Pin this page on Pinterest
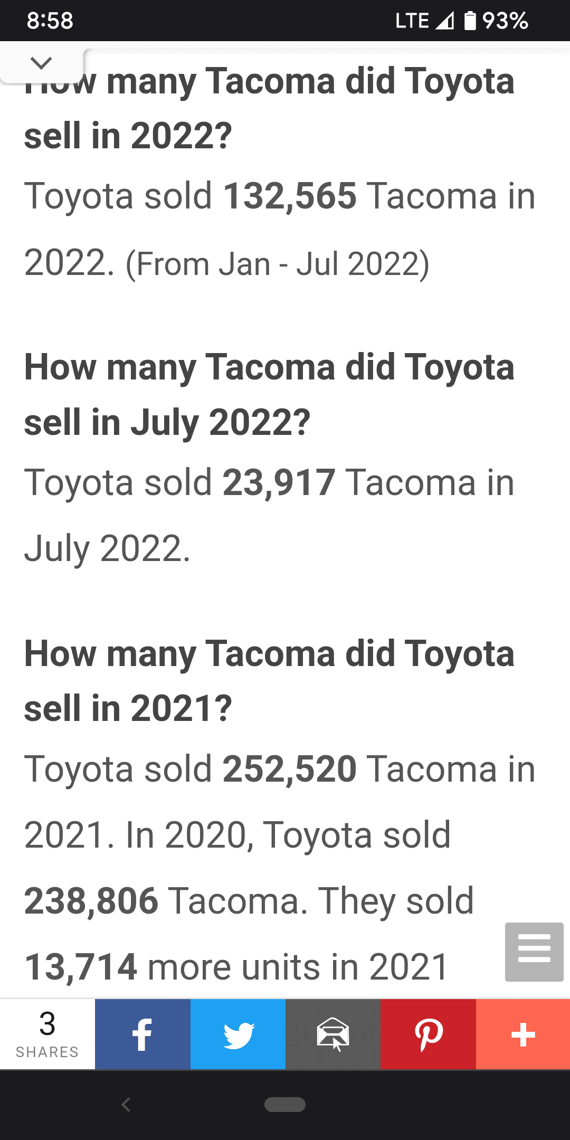The image size is (570, 1140). (429, 1034)
